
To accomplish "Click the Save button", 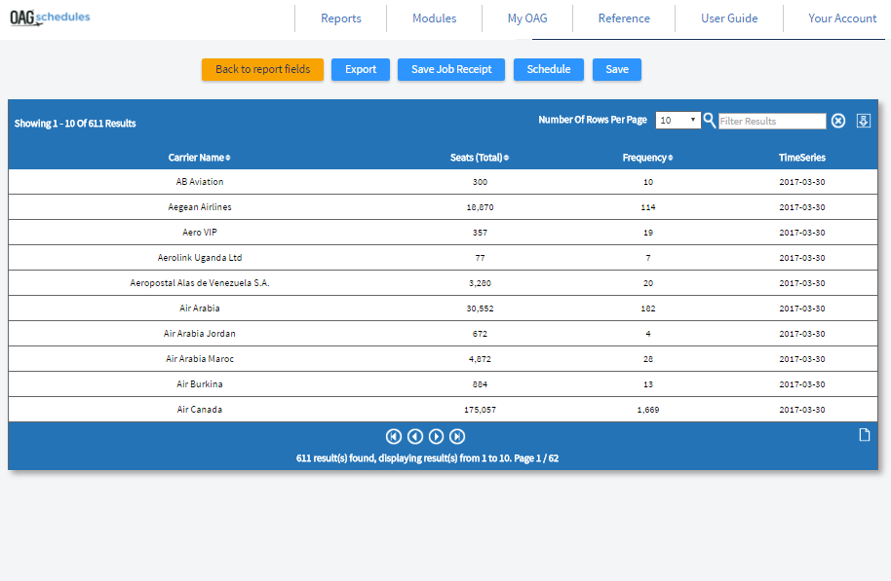I will tap(617, 69).
